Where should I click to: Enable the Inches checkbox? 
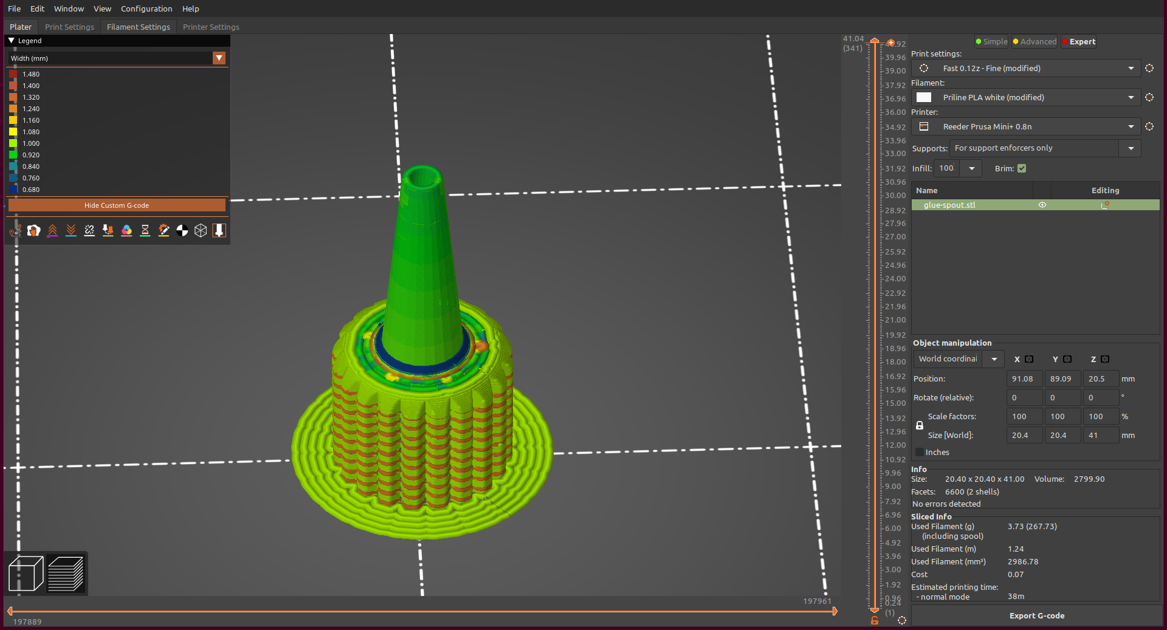point(918,452)
